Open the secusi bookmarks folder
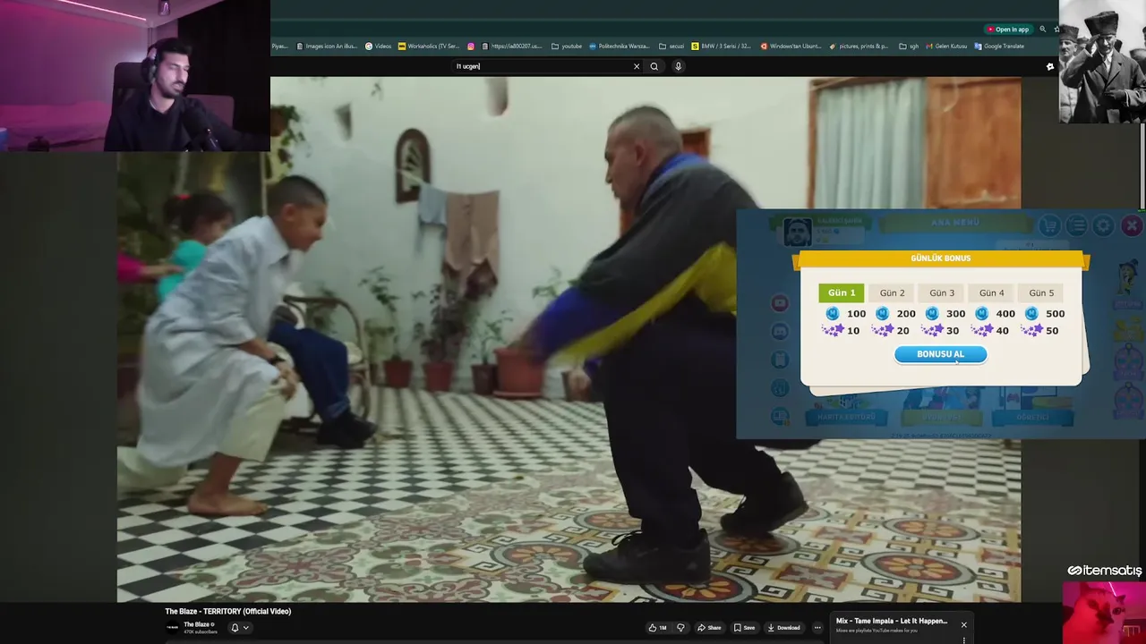This screenshot has height=644, width=1146. pyautogui.click(x=671, y=47)
